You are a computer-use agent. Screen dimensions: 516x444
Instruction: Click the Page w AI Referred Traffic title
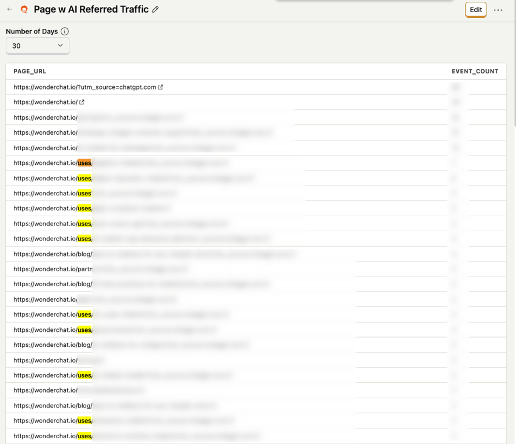[x=91, y=9]
